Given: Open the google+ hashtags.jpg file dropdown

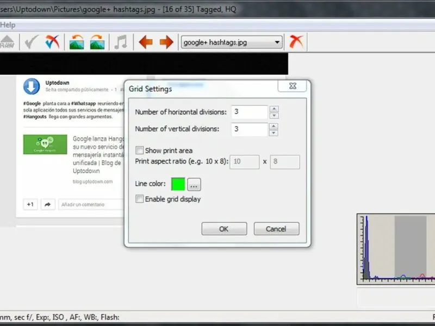Looking at the screenshot, I should (x=232, y=42).
